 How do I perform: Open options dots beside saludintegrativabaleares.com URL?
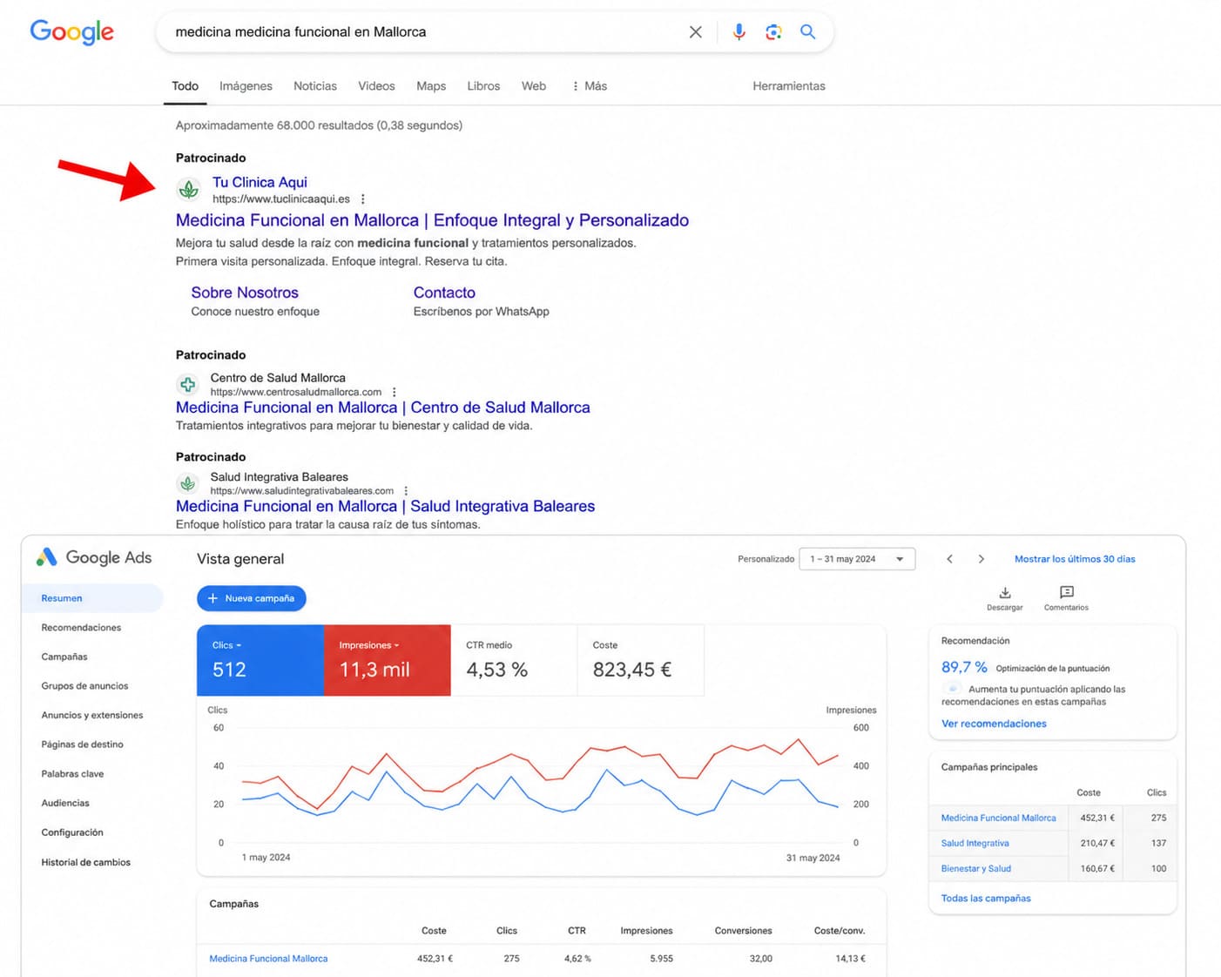[406, 491]
